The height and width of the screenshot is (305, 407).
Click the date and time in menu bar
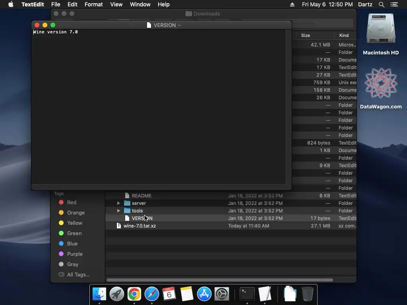pyautogui.click(x=328, y=4)
